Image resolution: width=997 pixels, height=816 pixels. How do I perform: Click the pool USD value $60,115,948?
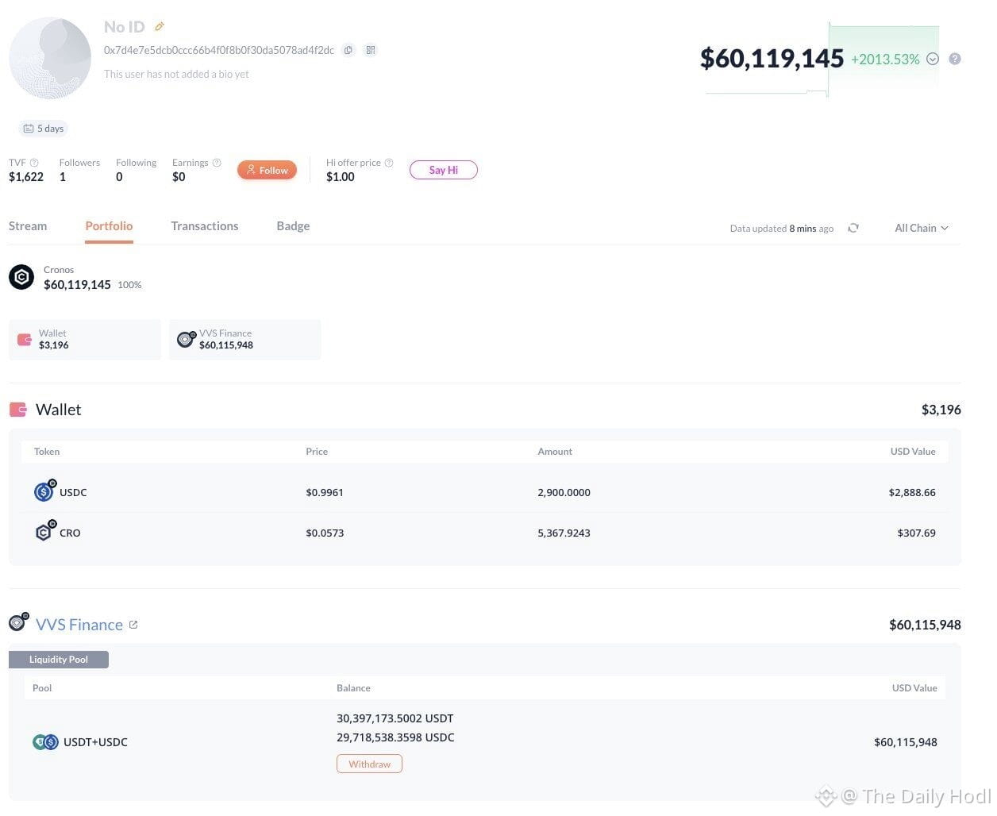pos(906,742)
